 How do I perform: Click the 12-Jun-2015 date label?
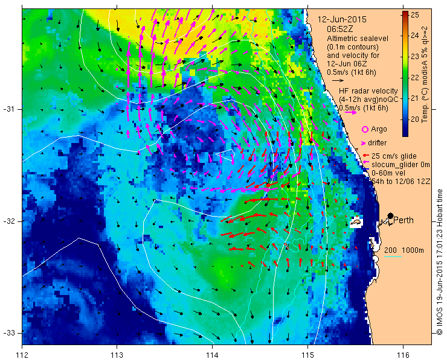pyautogui.click(x=342, y=20)
